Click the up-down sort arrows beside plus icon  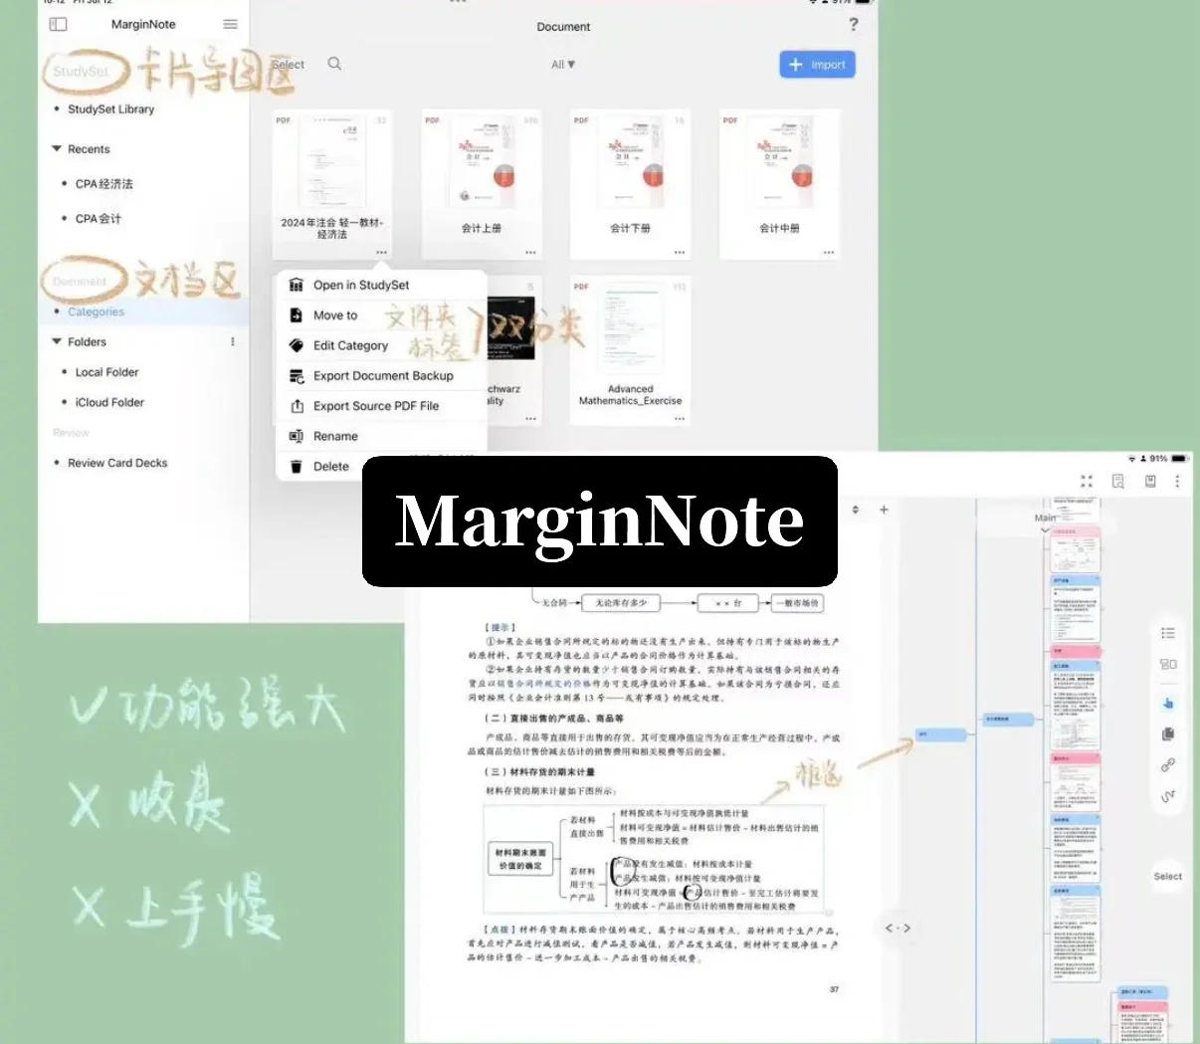[856, 510]
